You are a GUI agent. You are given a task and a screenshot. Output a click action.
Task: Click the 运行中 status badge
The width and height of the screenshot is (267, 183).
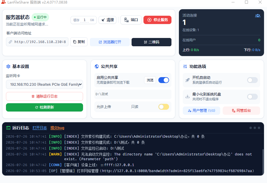point(40,17)
